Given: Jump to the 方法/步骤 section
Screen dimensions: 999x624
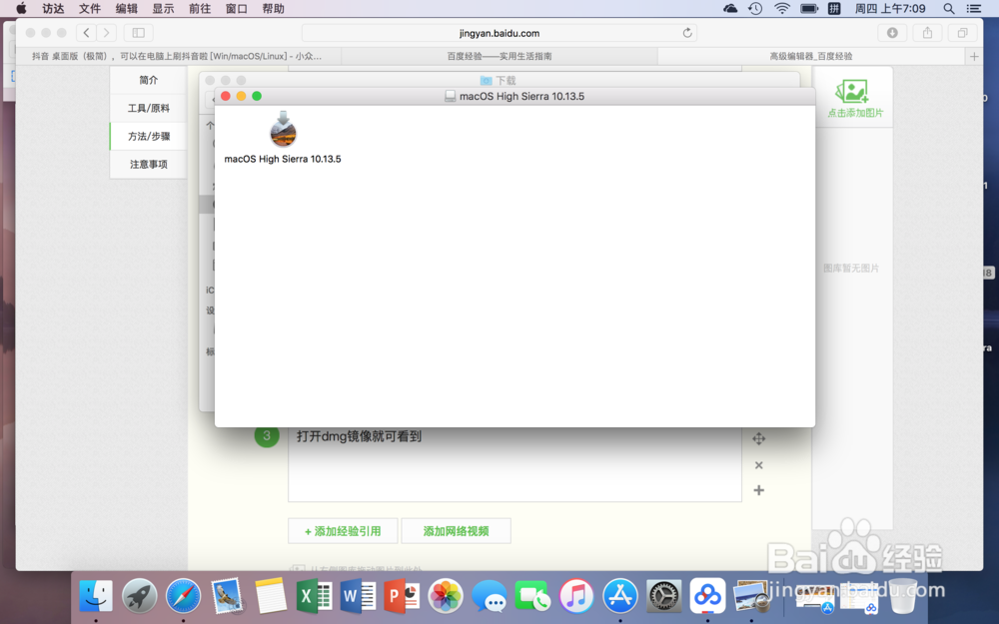Looking at the screenshot, I should (149, 136).
